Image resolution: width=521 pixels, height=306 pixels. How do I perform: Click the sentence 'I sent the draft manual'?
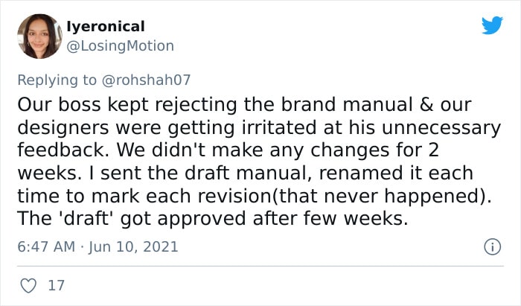point(200,173)
